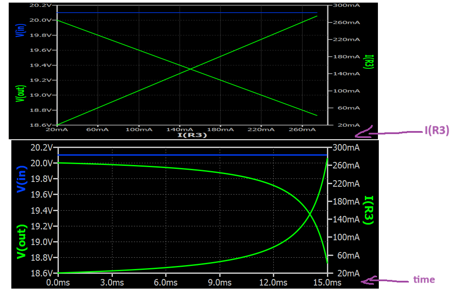Click the 140mA tick on bottom plot's right axis
Screen dimensions: 459x296
tap(346, 219)
